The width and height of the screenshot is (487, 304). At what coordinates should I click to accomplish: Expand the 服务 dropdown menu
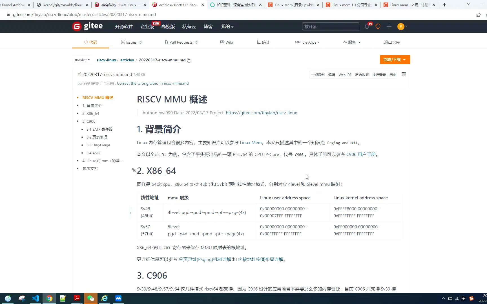pyautogui.click(x=352, y=42)
